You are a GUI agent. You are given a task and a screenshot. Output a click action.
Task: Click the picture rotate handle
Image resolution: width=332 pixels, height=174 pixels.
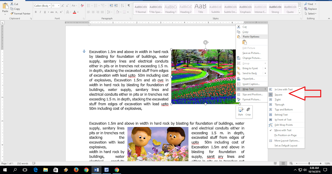[x=206, y=42]
